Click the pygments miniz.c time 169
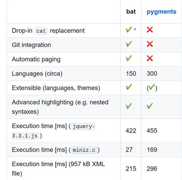 pos(152,150)
